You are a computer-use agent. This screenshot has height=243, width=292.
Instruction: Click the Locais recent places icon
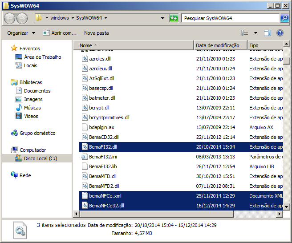click(x=19, y=65)
